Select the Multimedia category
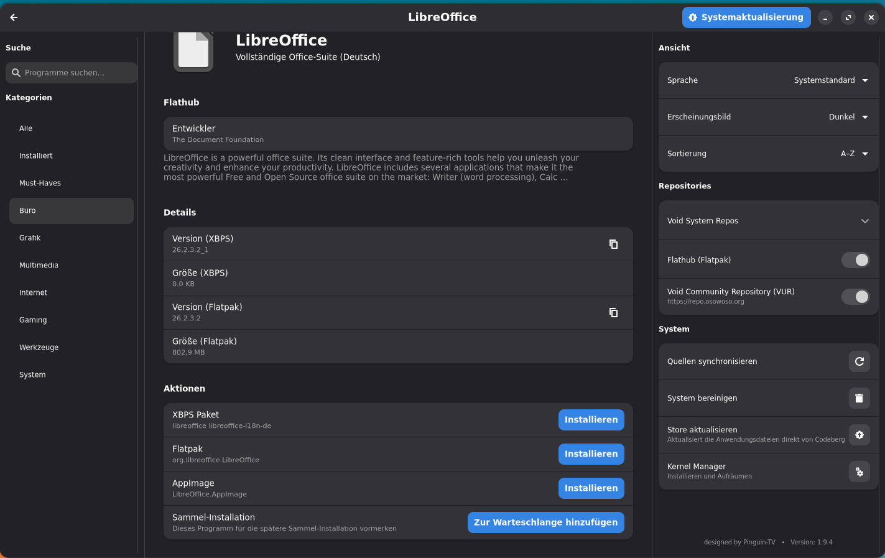 [x=72, y=266]
